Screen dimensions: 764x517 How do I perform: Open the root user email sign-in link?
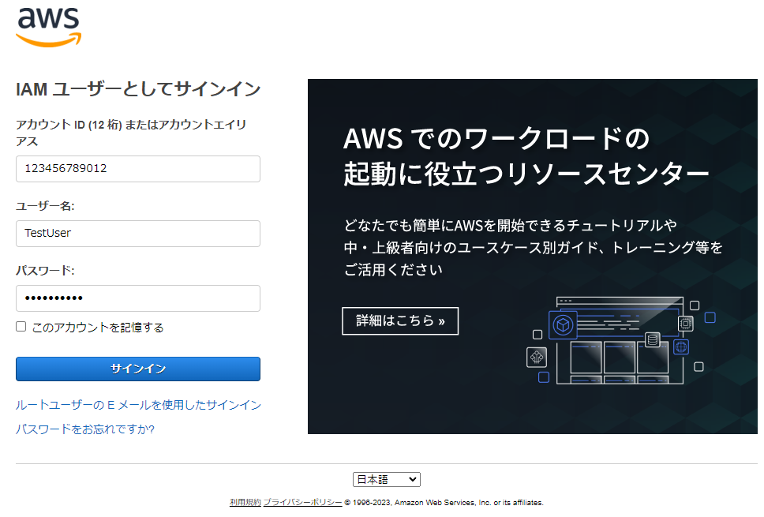click(138, 405)
